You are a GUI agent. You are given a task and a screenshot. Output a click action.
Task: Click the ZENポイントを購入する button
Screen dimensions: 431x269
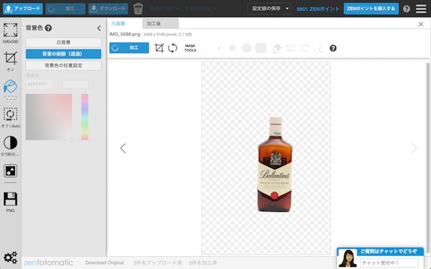click(x=371, y=9)
